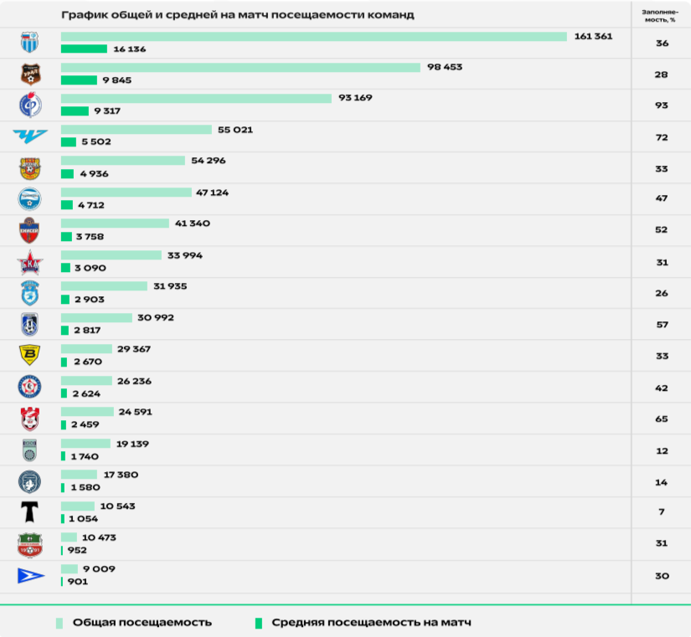Viewport: 691px width, 637px height.
Task: Click the chart title График общей и средней
Action: click(237, 15)
